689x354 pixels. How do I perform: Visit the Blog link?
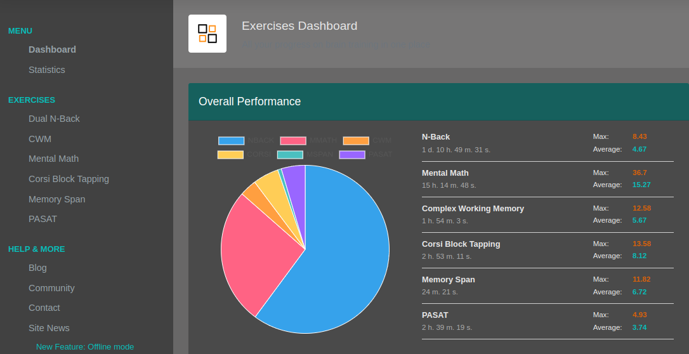[x=37, y=268]
